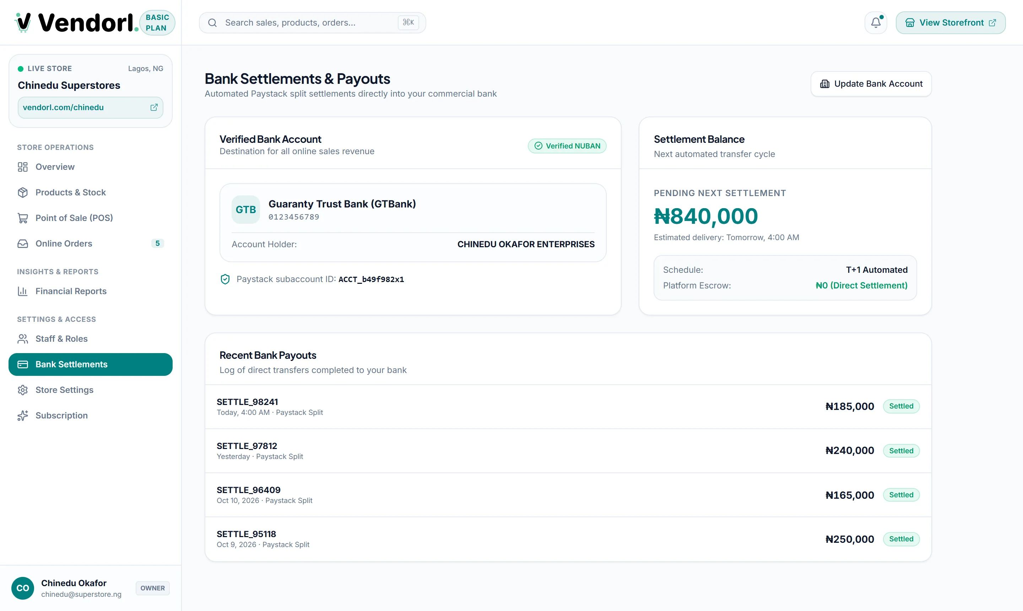Click the ₦840,000 pending settlement amount
The image size is (1023, 611).
(705, 216)
